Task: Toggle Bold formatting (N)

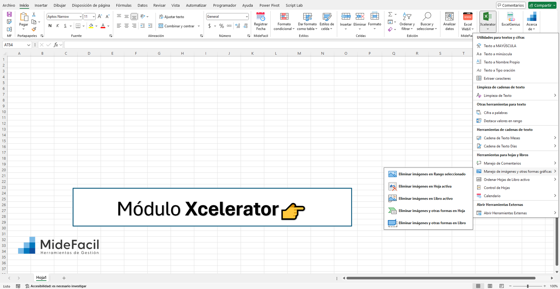Action: pyautogui.click(x=50, y=26)
